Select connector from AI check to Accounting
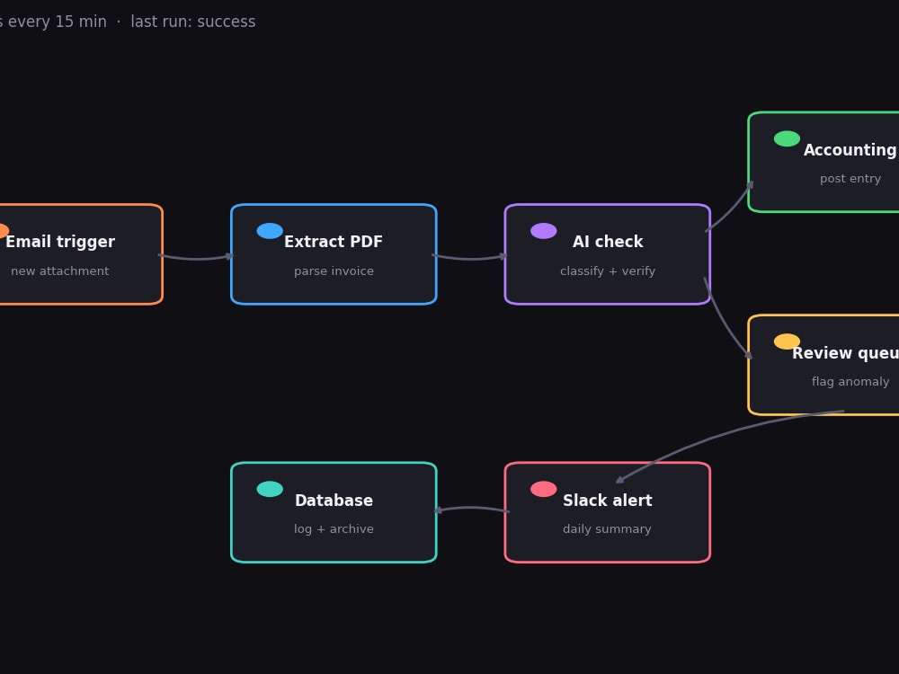The height and width of the screenshot is (674, 899). point(732,208)
